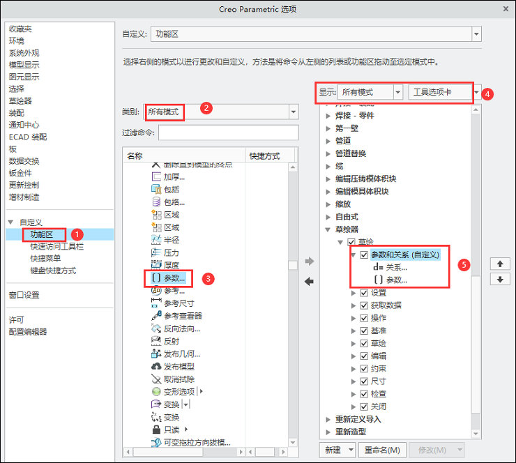Move selected item up with arrow button
The image size is (516, 463).
pyautogui.click(x=500, y=264)
